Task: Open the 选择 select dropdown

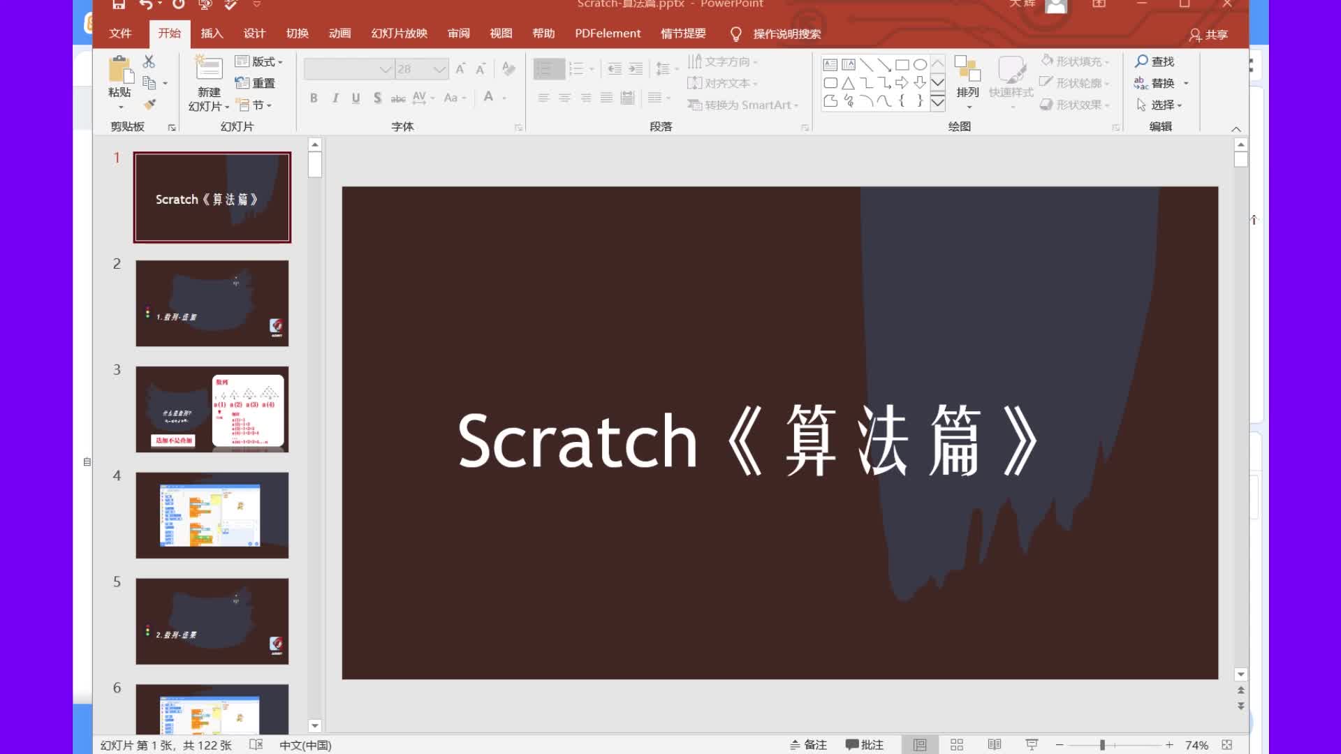Action: tap(1159, 105)
